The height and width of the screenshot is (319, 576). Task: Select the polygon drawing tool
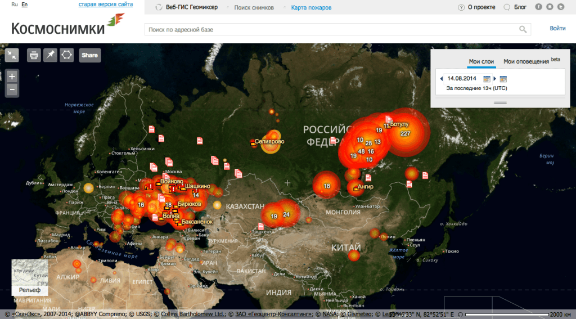click(67, 55)
